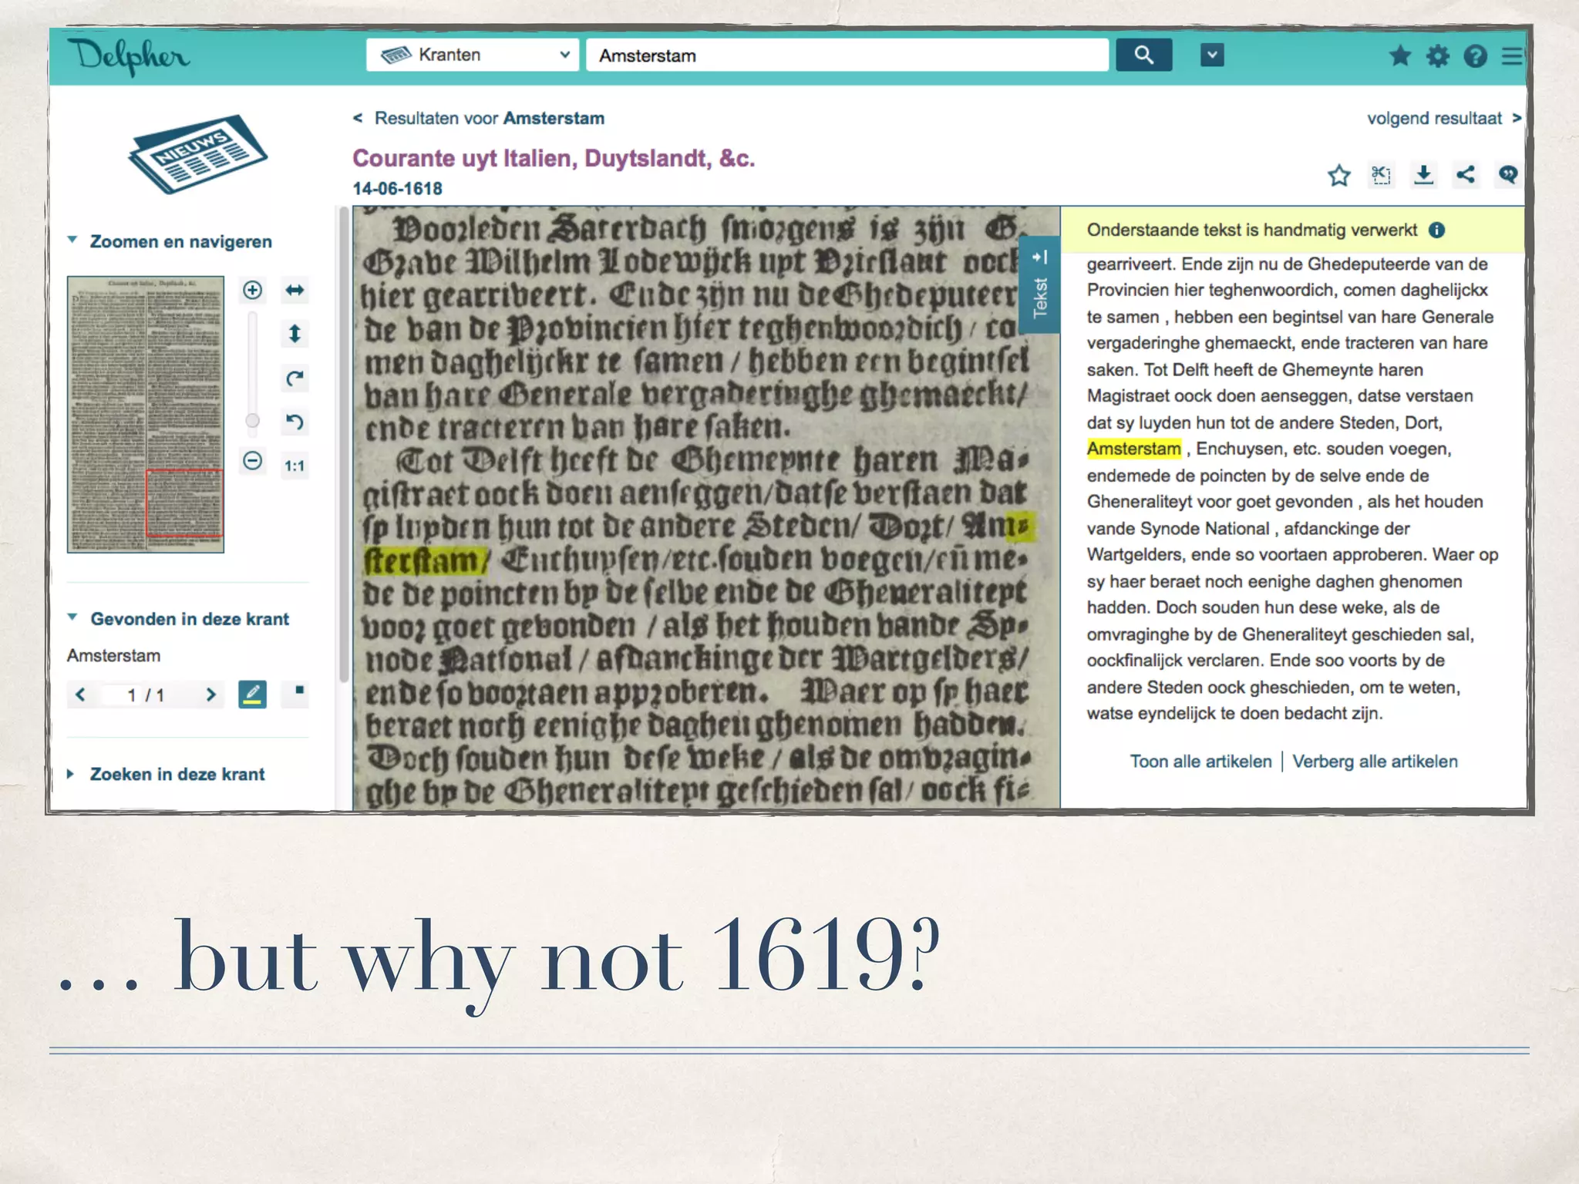The image size is (1579, 1184).
Task: Go back to Resultaten voor Amsterstam
Action: [x=479, y=118]
